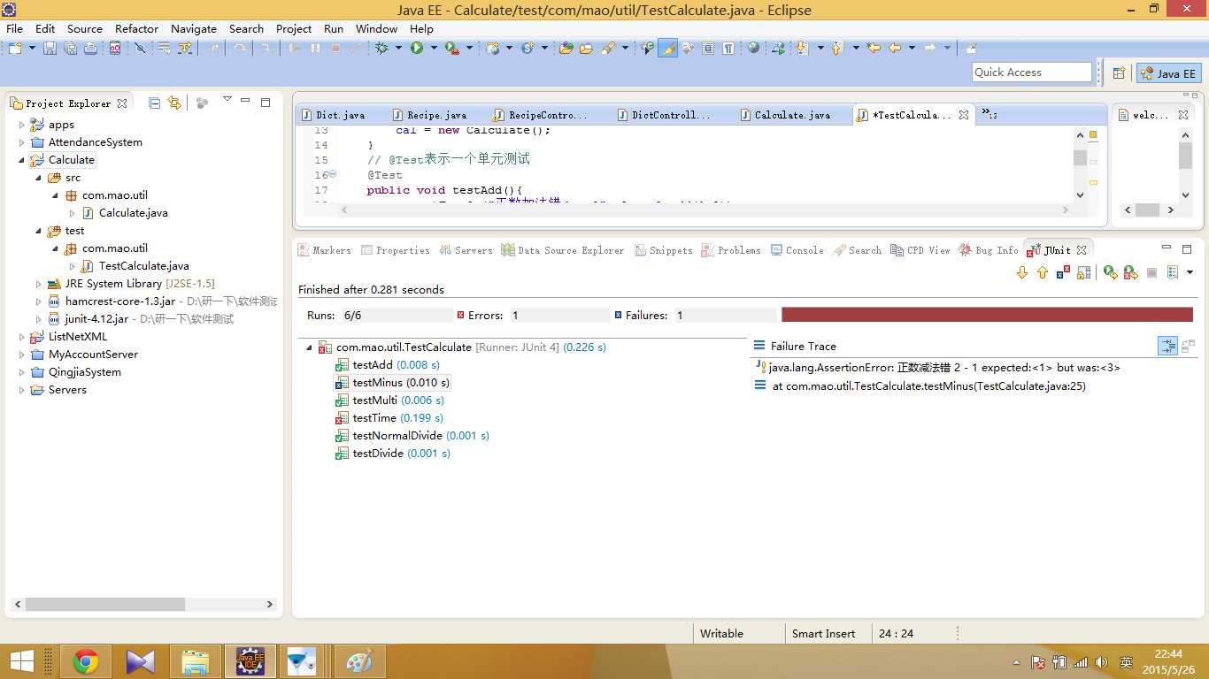The image size is (1209, 679).
Task: Click the Debug bug icon
Action: tap(381, 48)
